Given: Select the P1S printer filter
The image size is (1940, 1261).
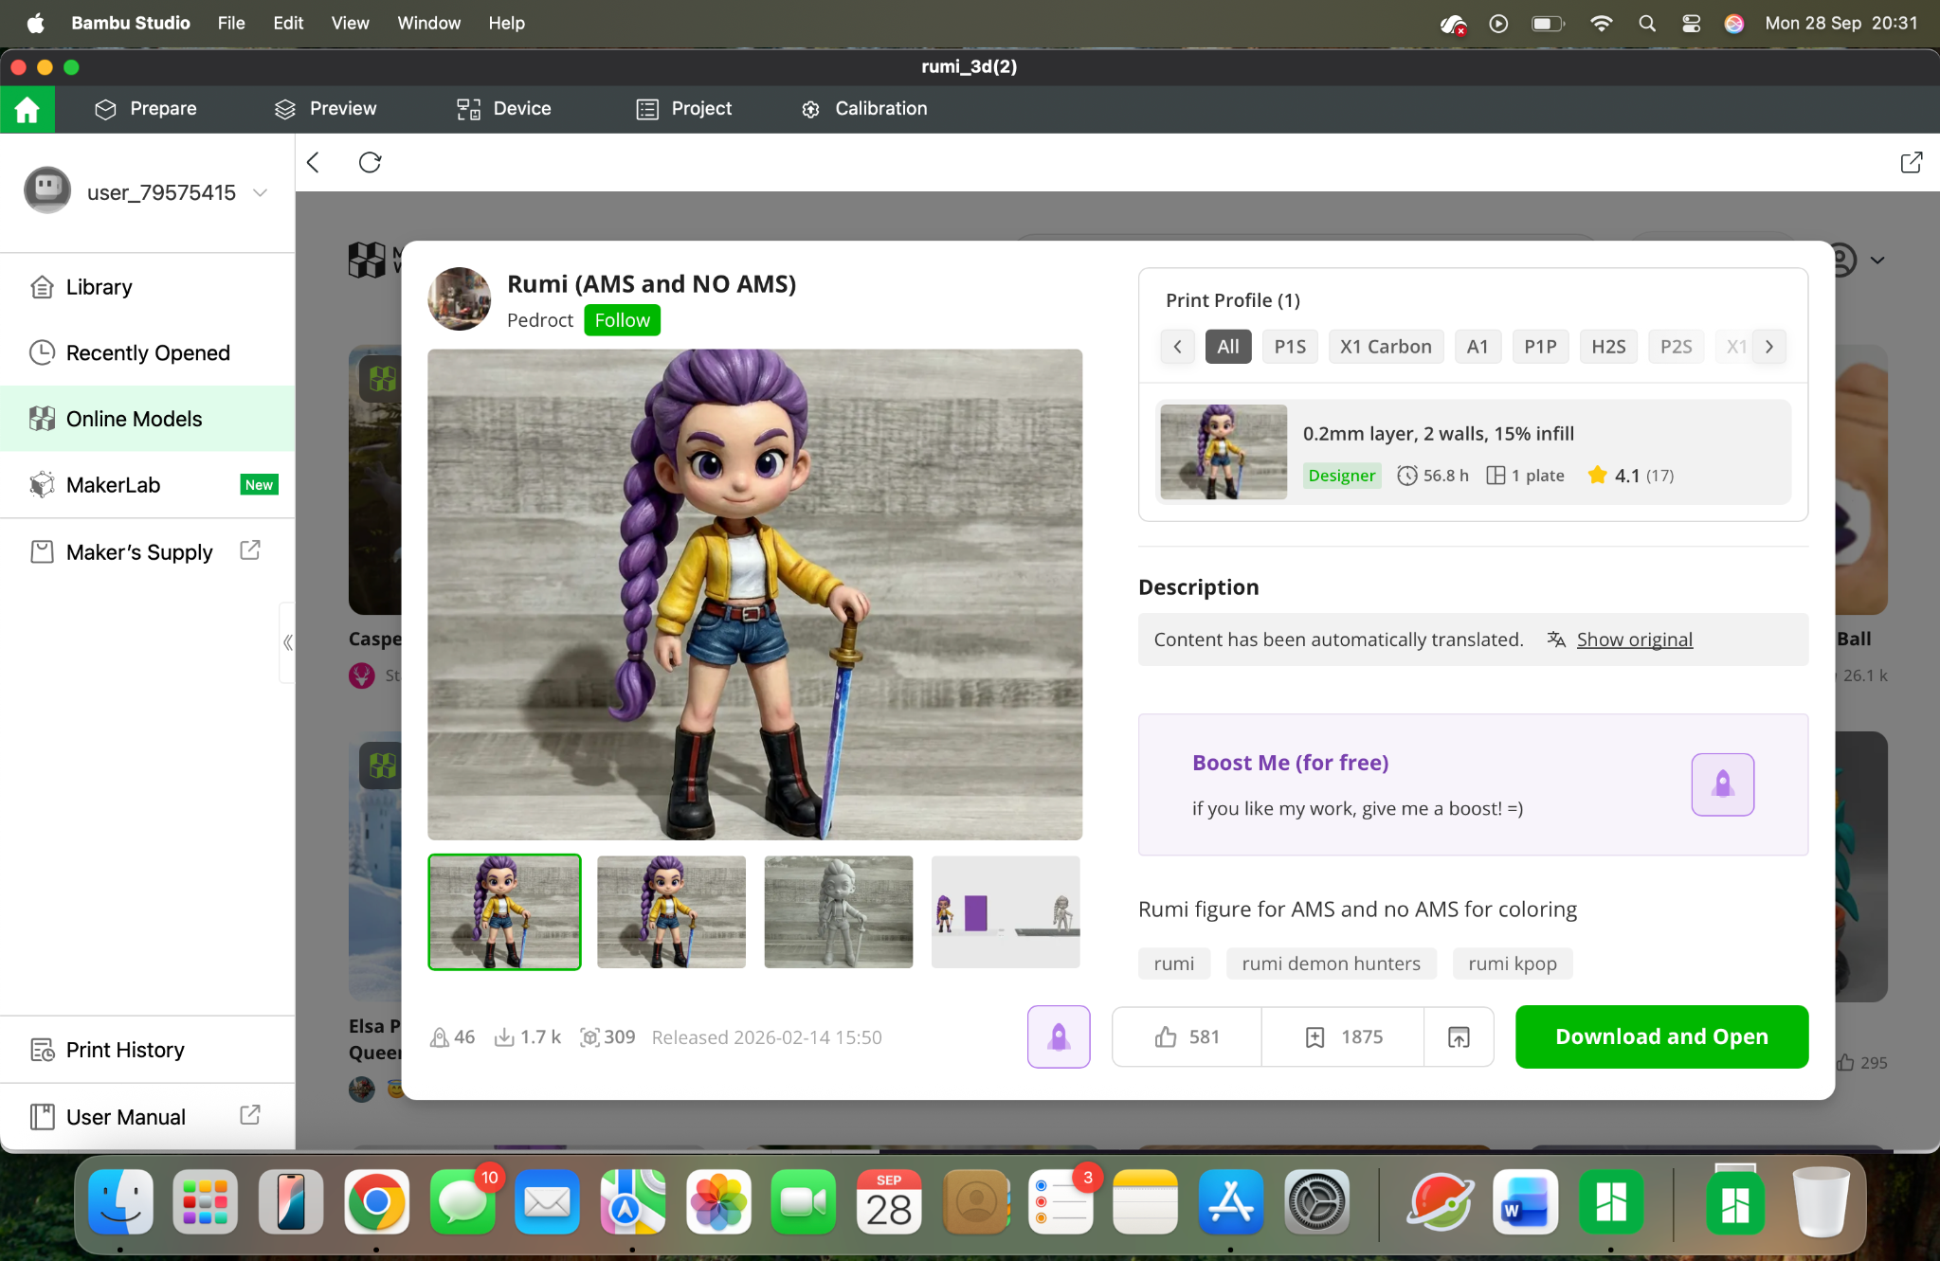Looking at the screenshot, I should pos(1290,347).
